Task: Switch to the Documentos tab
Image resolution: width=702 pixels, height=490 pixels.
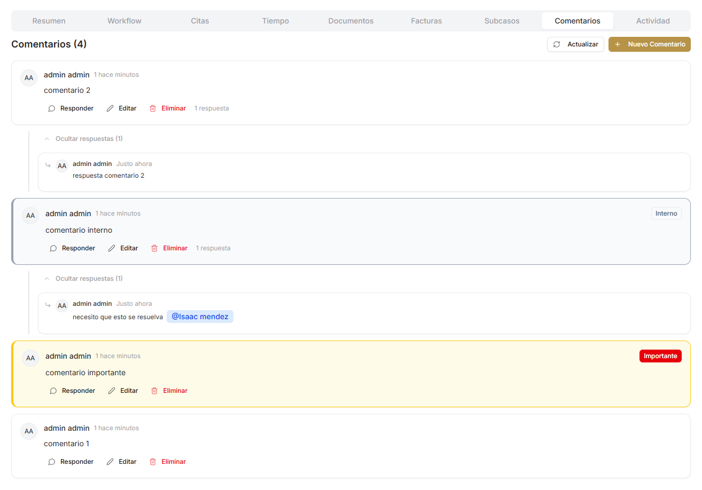Action: pos(350,21)
